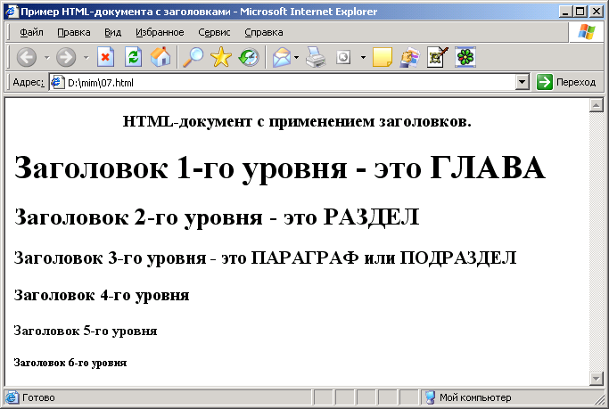Image resolution: width=609 pixels, height=409 pixels.
Task: Click the Forward navigation arrow
Action: click(x=66, y=57)
